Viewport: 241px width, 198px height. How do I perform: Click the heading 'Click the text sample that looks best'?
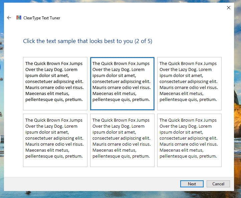(x=87, y=41)
